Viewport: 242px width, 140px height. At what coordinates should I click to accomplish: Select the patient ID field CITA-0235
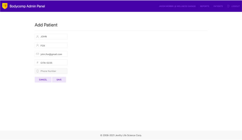click(53, 63)
